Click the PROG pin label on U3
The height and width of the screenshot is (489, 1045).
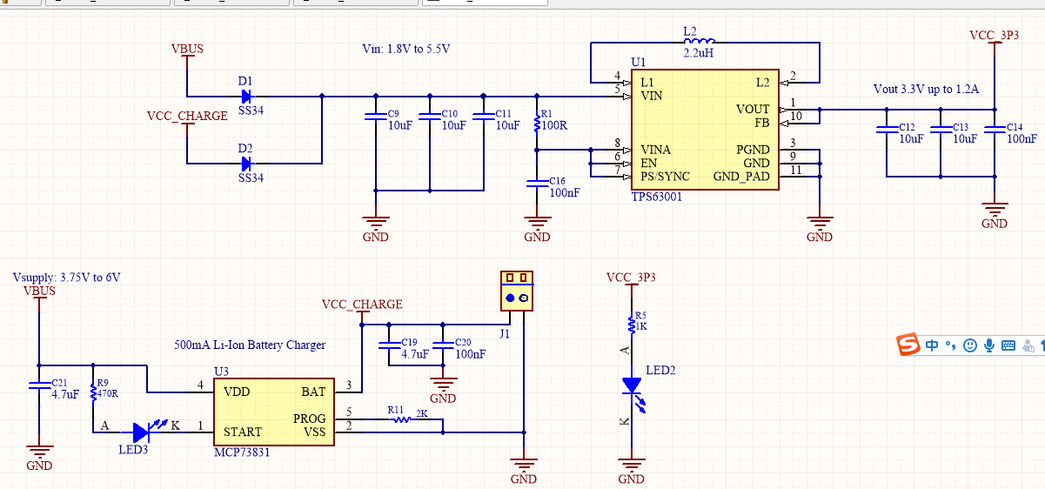coord(309,419)
